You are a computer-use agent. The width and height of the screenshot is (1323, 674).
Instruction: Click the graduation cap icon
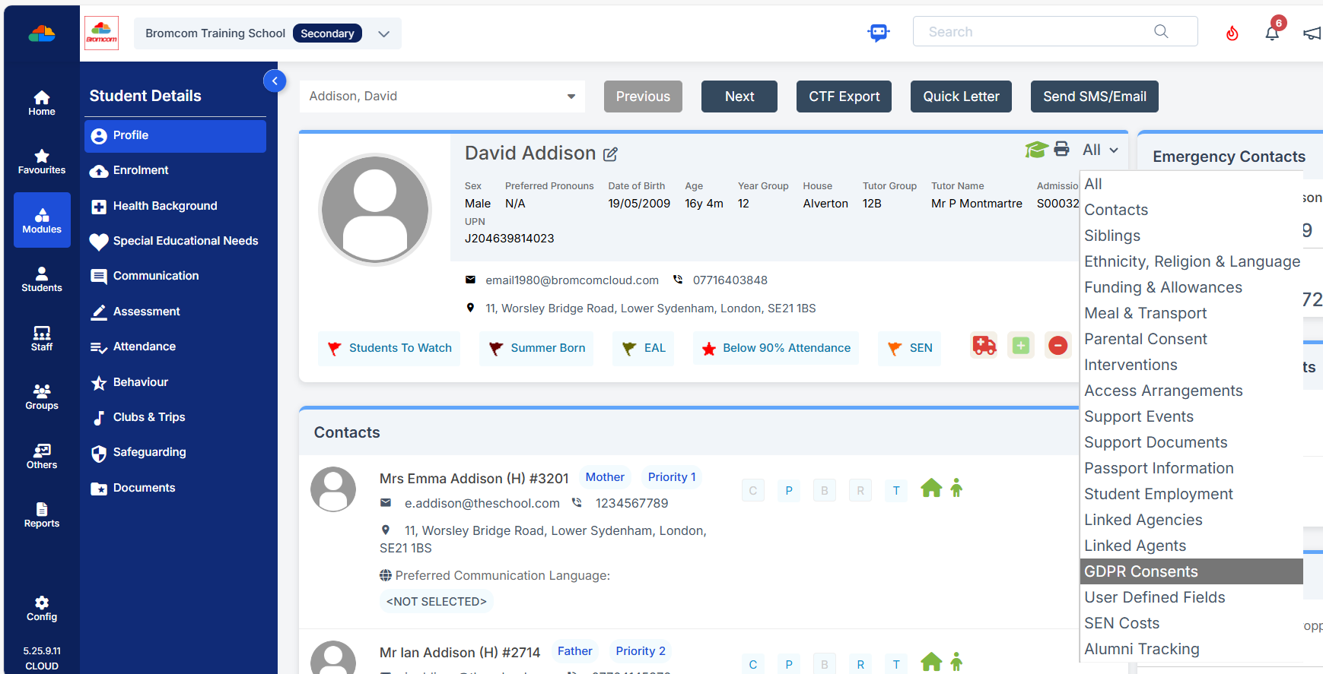coord(1035,149)
